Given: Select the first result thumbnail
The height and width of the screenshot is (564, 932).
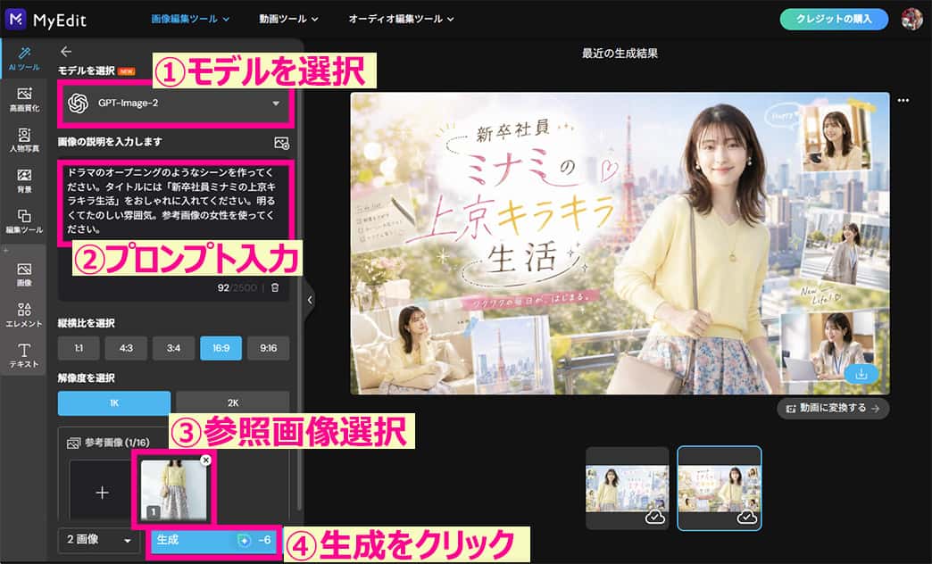Looking at the screenshot, I should click(x=627, y=488).
